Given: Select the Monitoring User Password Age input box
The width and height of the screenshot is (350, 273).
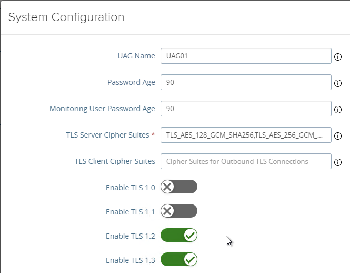Looking at the screenshot, I should 245,109.
